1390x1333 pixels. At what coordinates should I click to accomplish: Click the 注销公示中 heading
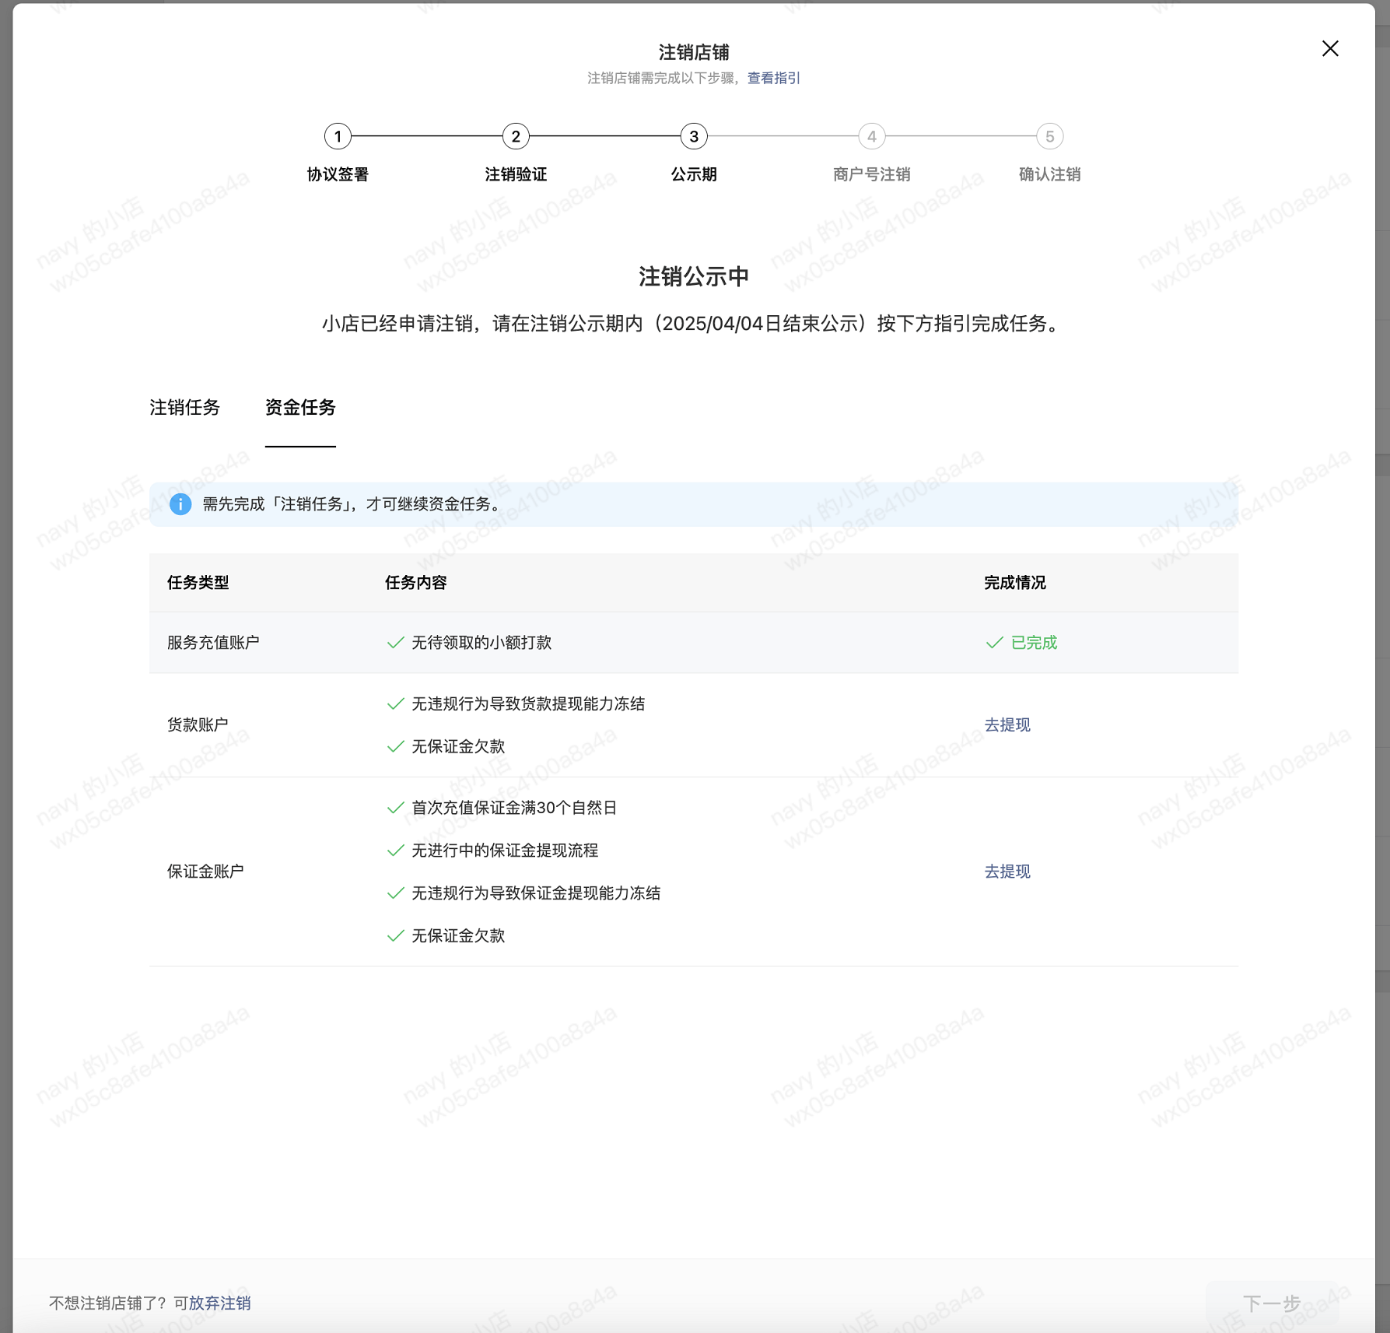694,276
